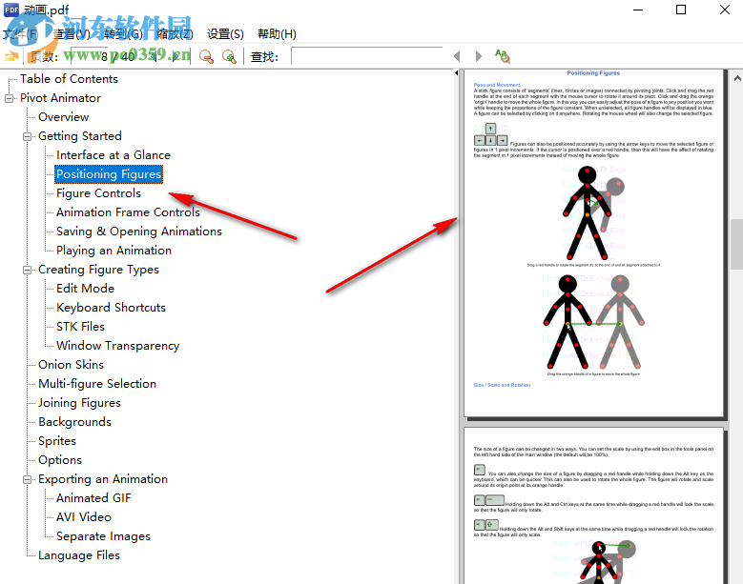Open Saving & Opening Animations bookmark
The height and width of the screenshot is (584, 743).
[x=139, y=232]
